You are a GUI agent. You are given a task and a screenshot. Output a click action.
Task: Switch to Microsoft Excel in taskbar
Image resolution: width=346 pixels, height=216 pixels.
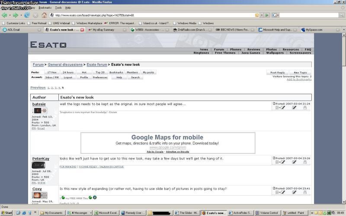(x=106, y=213)
